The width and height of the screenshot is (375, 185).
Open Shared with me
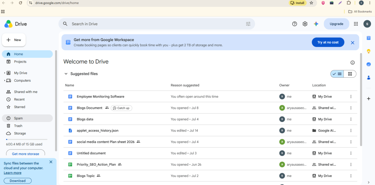click(x=27, y=92)
